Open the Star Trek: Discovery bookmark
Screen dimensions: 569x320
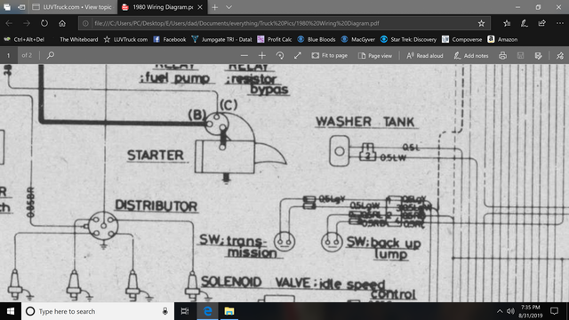(x=408, y=39)
